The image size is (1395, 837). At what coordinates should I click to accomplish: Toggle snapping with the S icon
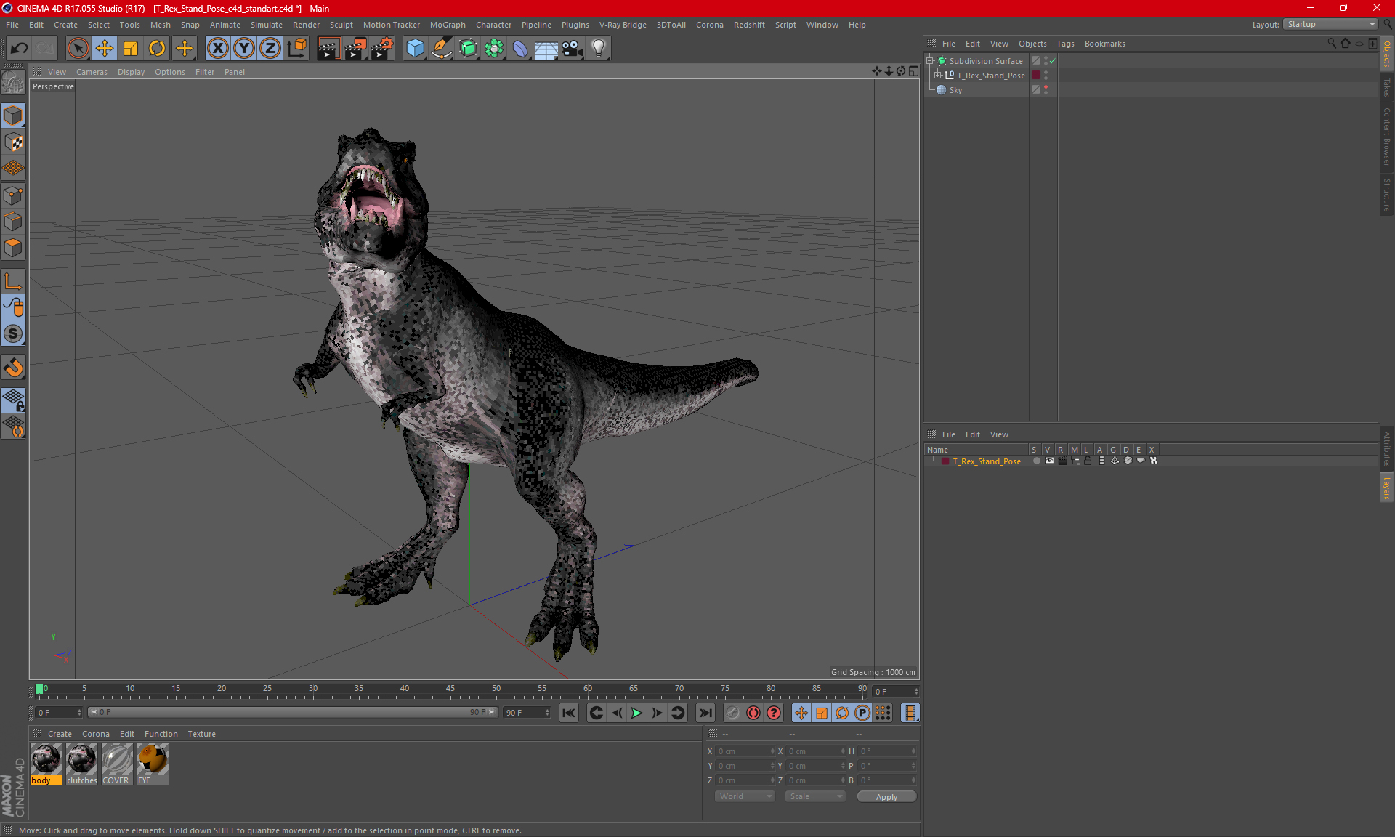coord(13,333)
